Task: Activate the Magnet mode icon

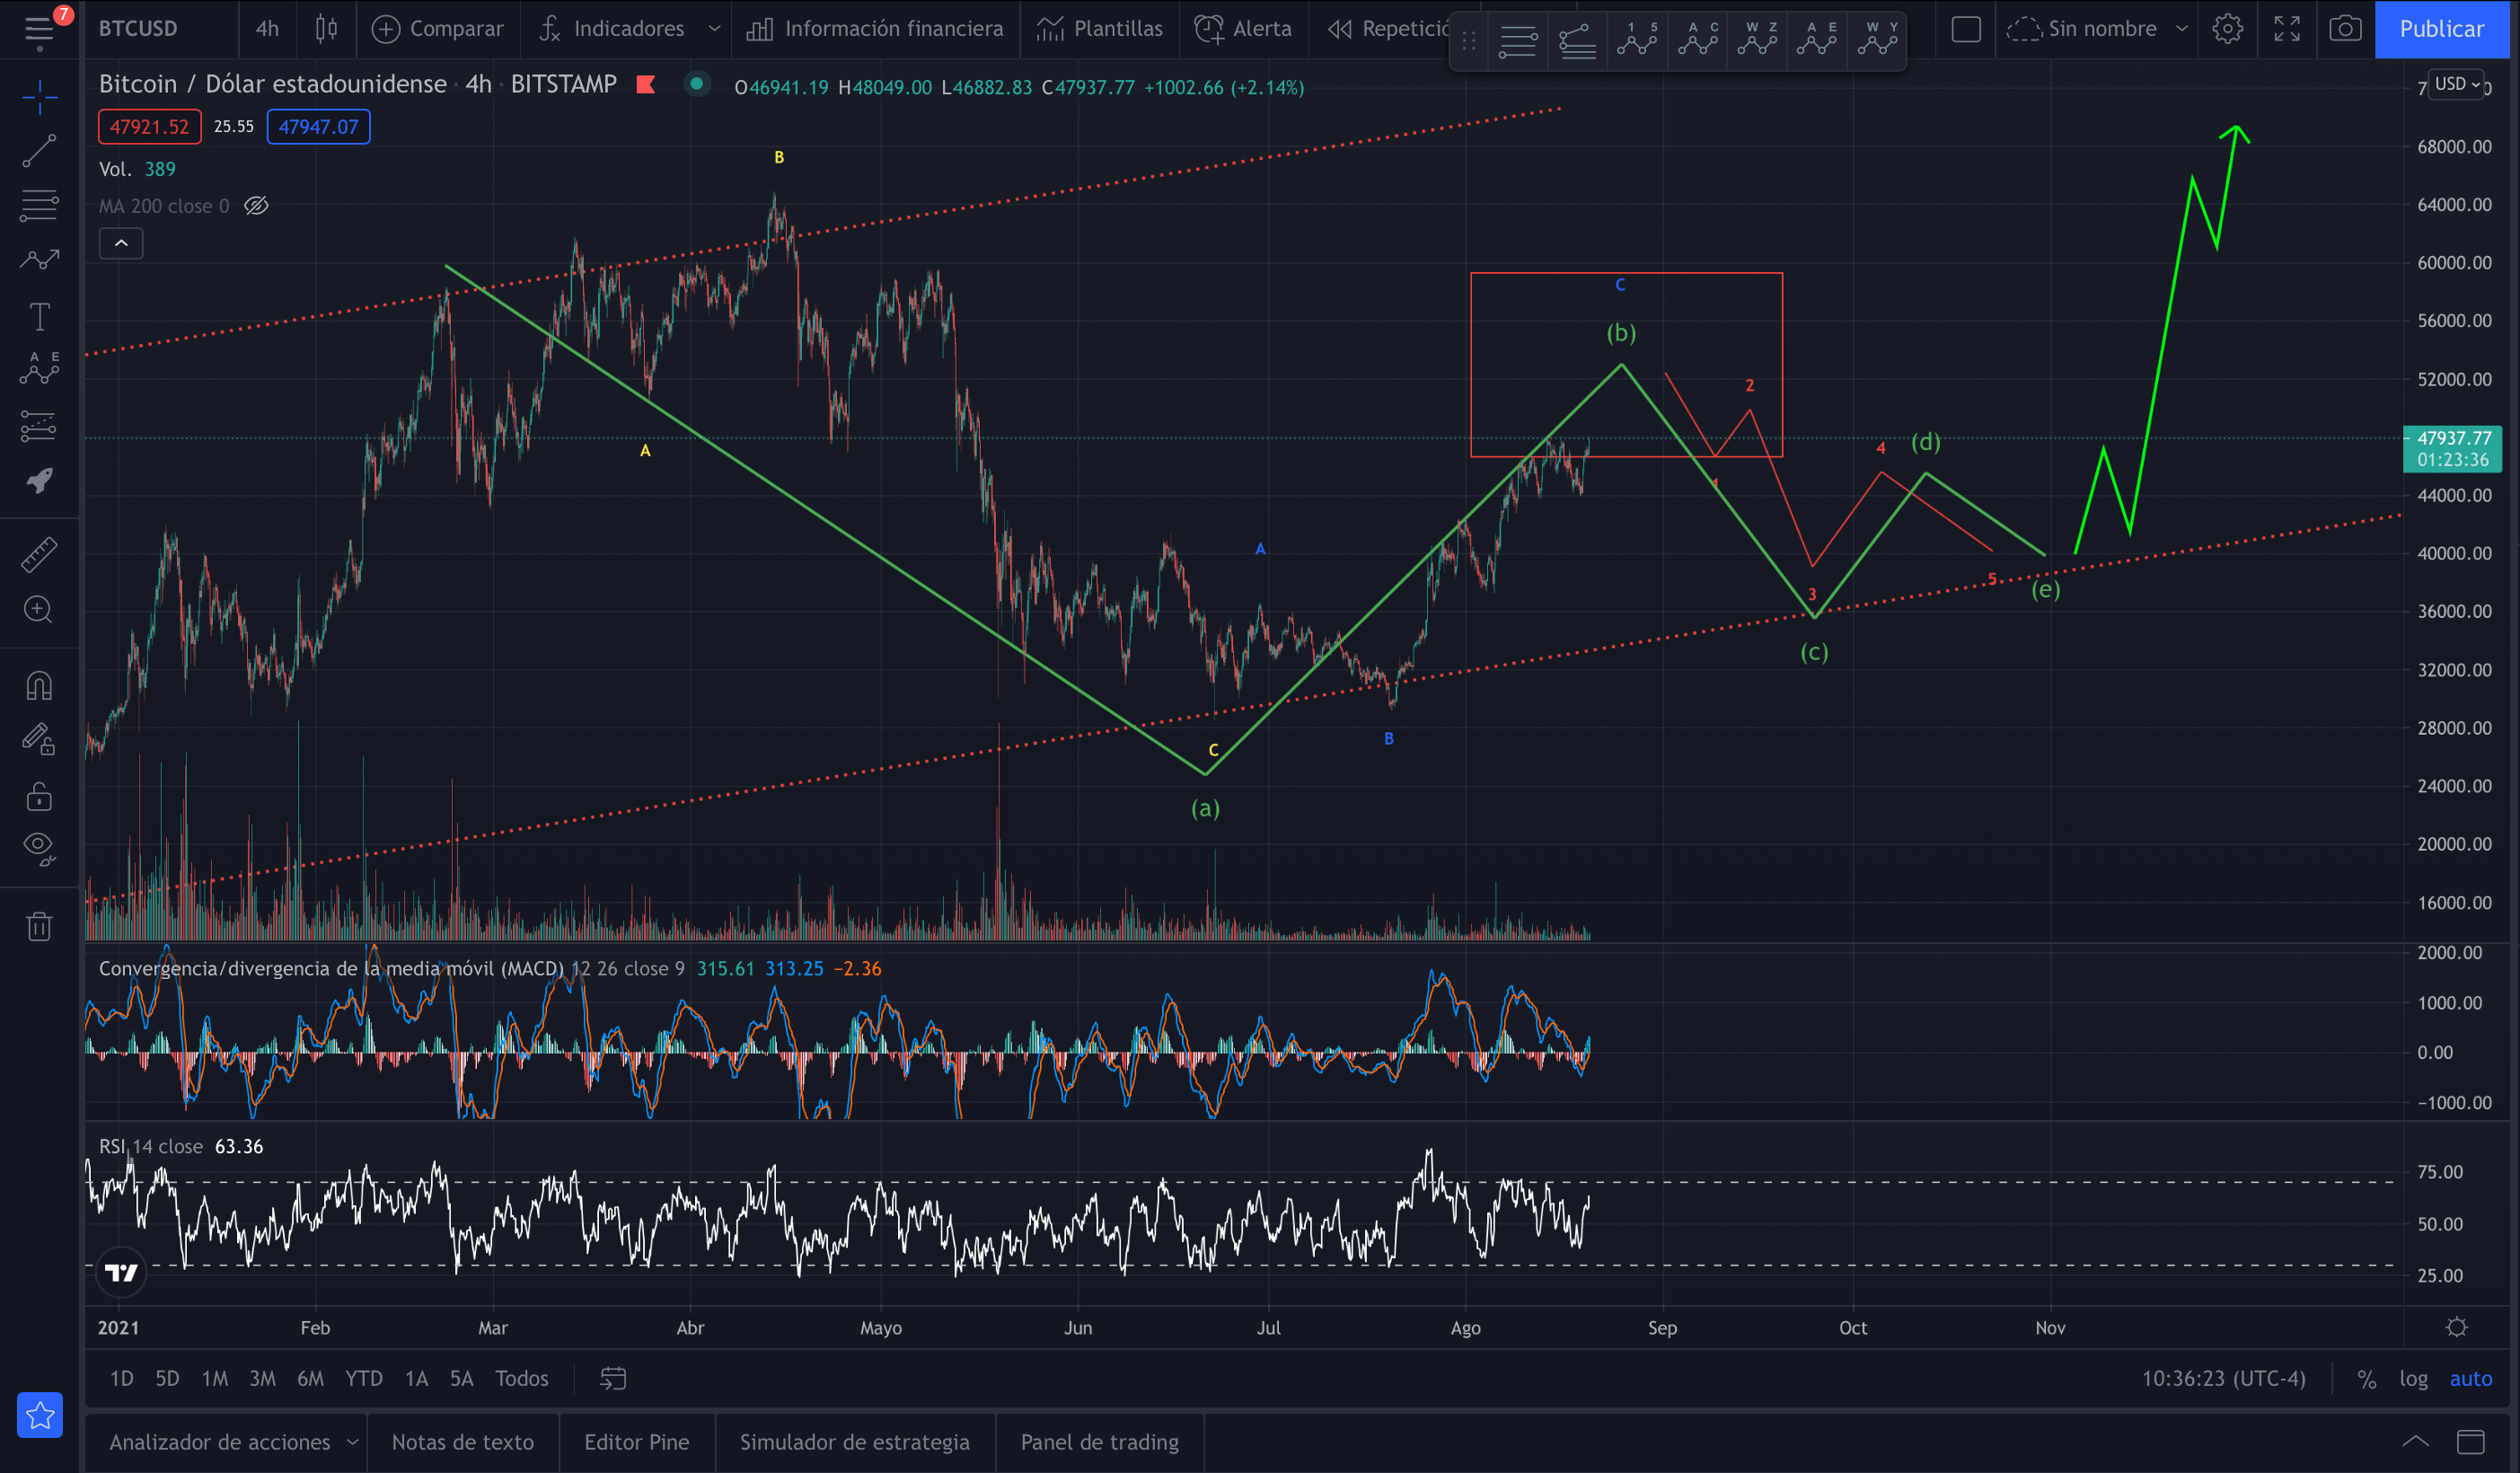Action: tap(40, 684)
